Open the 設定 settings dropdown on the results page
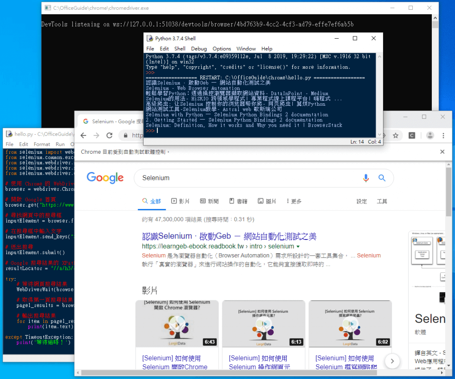 click(x=361, y=201)
